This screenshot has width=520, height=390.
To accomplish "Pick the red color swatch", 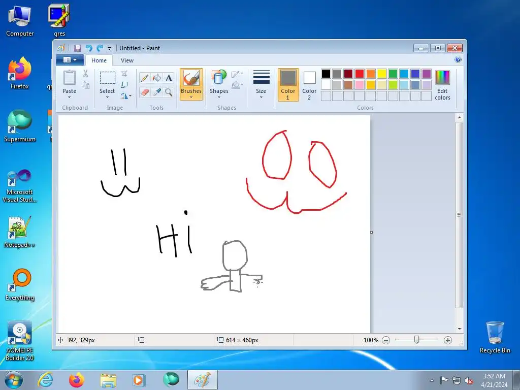I will (x=360, y=73).
